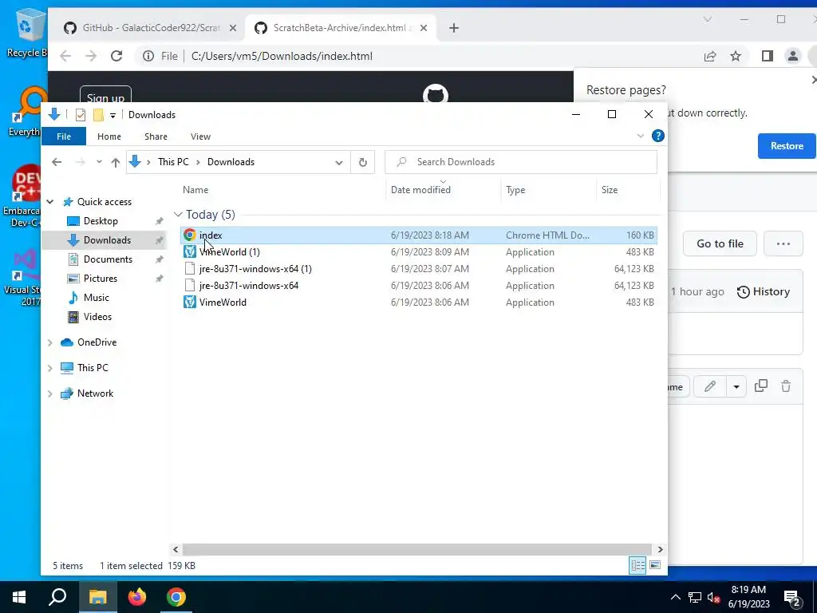The width and height of the screenshot is (817, 613).
Task: Open the address bar history dropdown
Action: coord(338,162)
